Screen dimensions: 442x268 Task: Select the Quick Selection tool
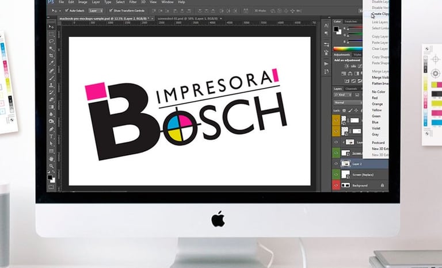pos(51,49)
